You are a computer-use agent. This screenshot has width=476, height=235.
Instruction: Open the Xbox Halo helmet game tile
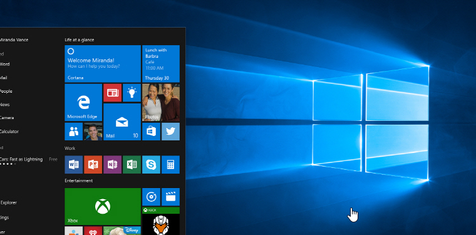[161, 221]
